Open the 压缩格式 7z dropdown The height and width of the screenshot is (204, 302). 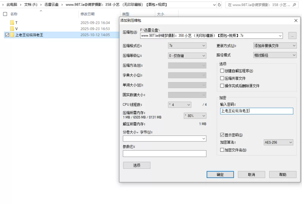[187, 46]
